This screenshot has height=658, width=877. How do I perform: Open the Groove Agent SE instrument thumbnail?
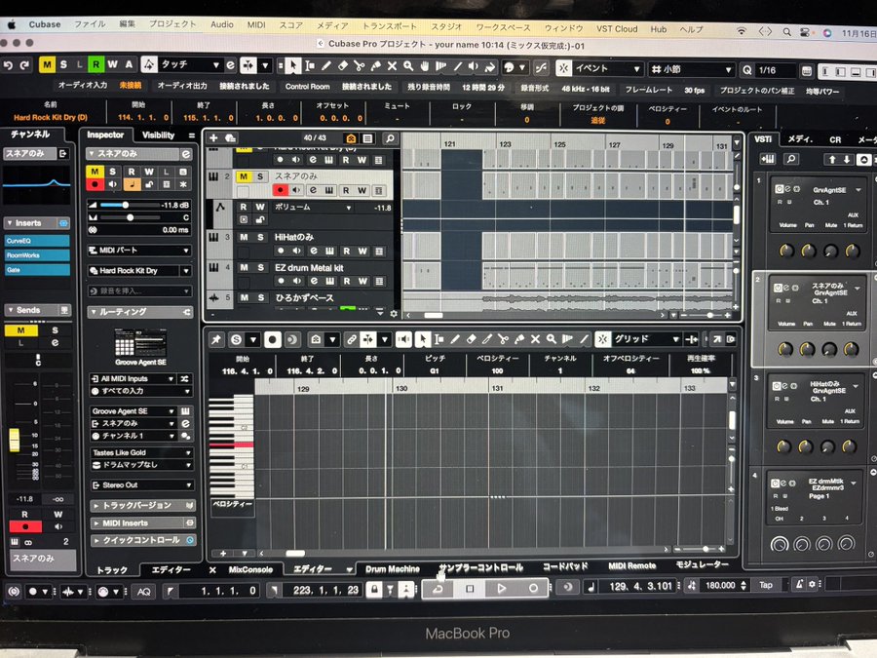140,342
